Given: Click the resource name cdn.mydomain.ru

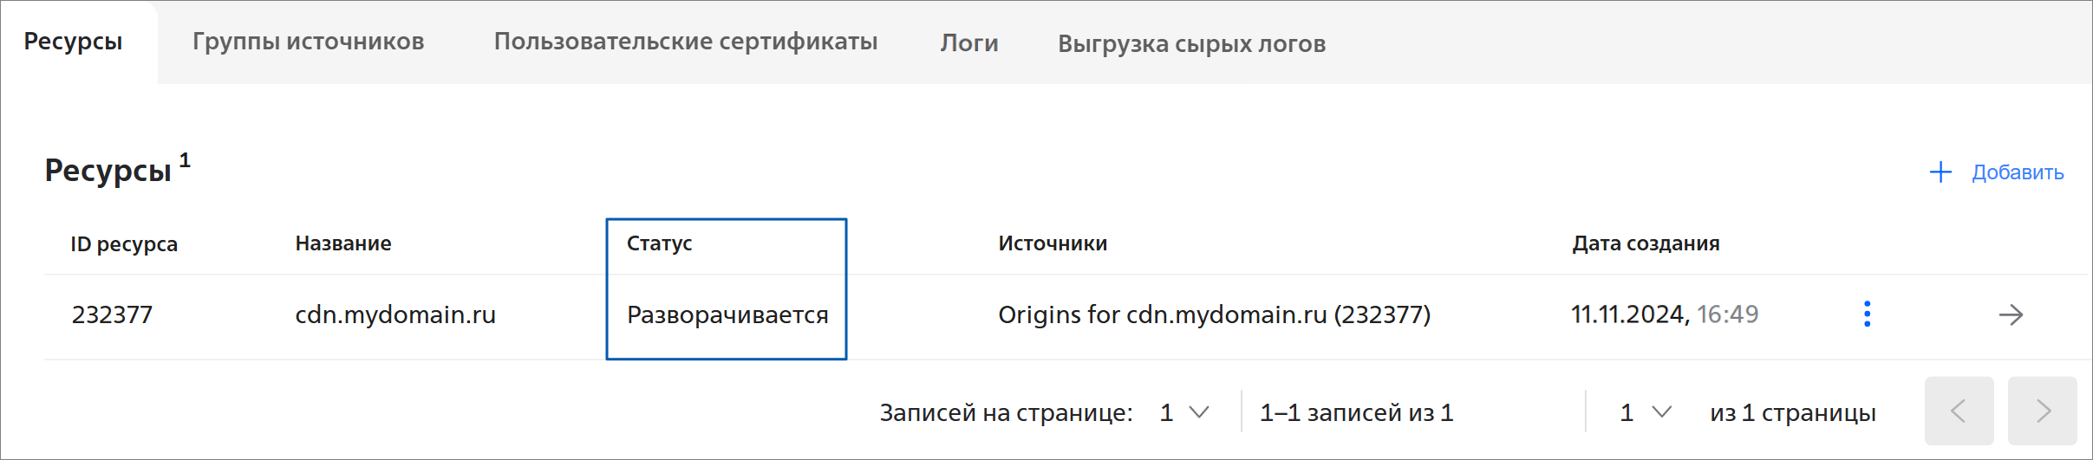Looking at the screenshot, I should (395, 314).
